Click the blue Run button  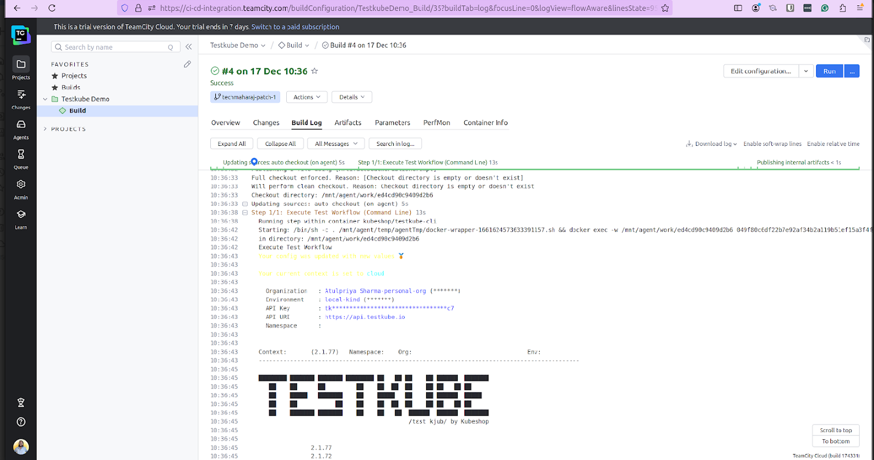point(829,71)
